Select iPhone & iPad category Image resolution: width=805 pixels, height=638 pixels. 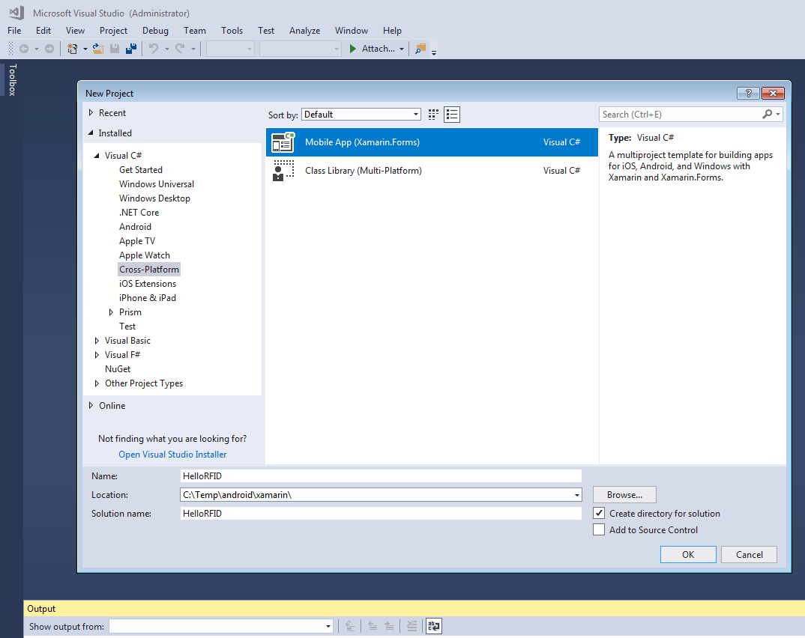(148, 298)
